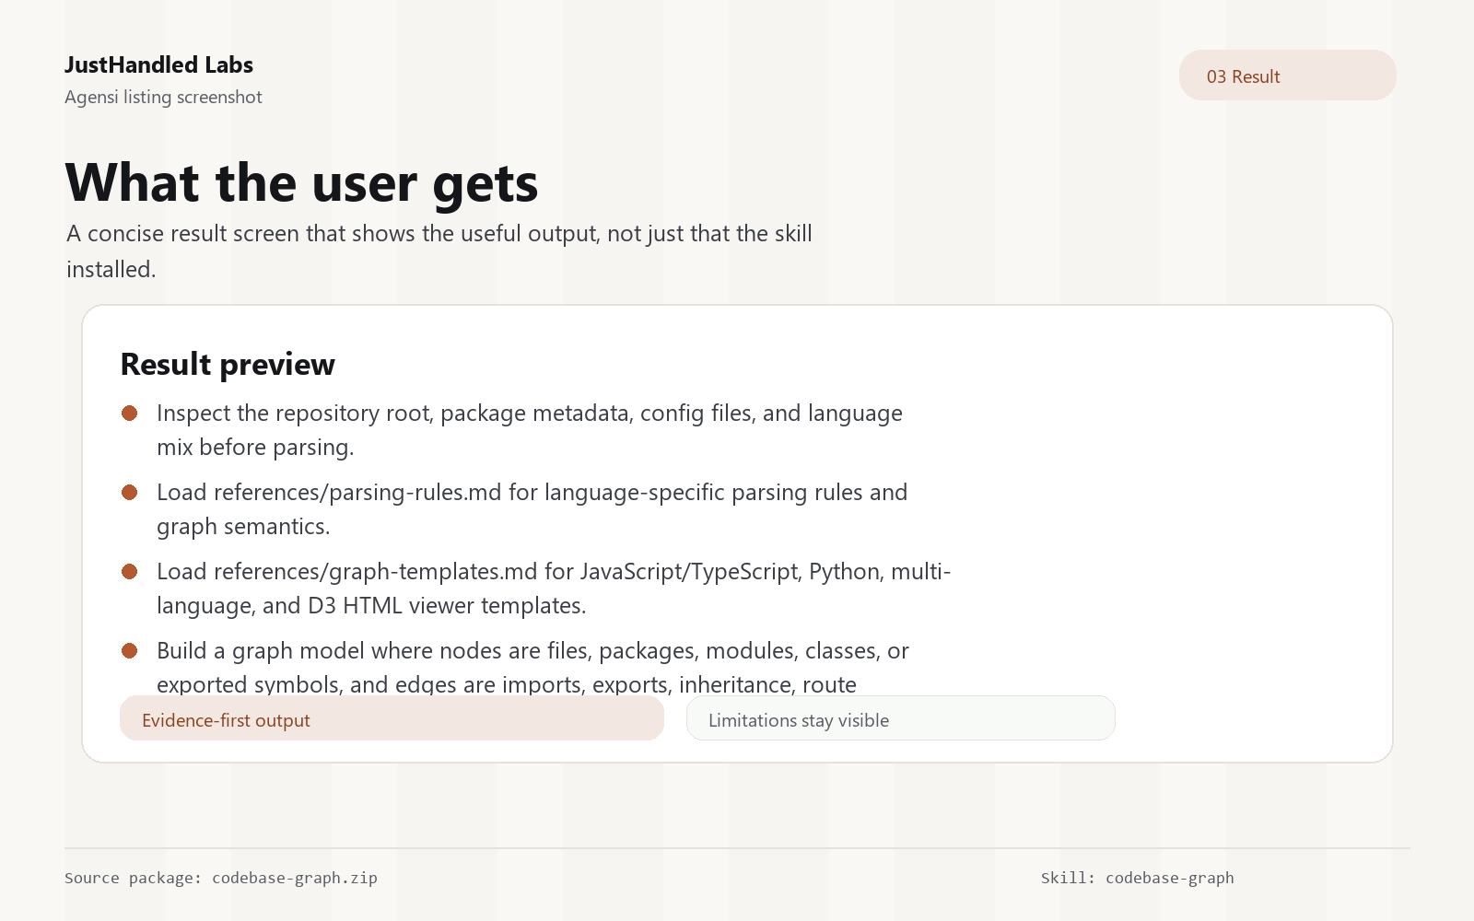Image resolution: width=1474 pixels, height=921 pixels.
Task: Click the bullet dot beside 'Inspect the repository root'
Action: 130,414
